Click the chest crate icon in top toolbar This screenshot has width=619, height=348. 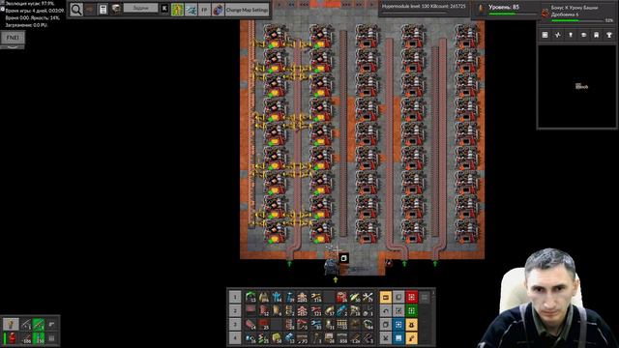click(116, 10)
